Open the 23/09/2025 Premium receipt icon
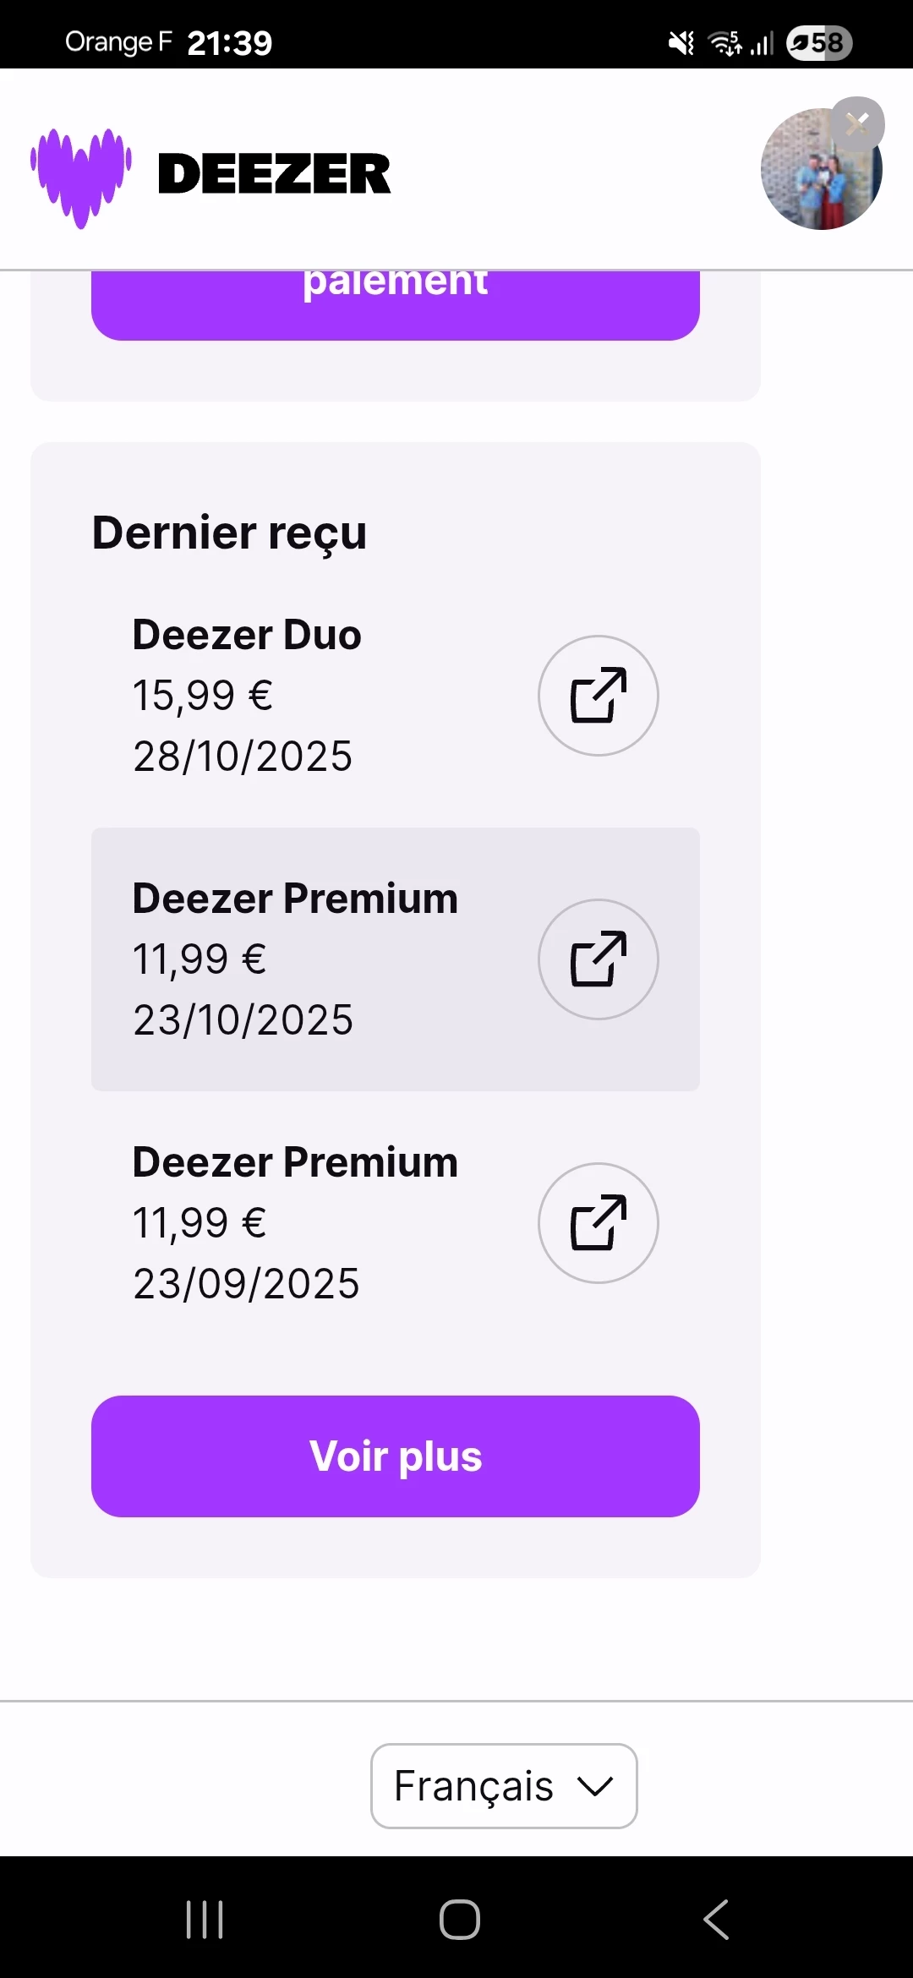Screen dimensions: 913x1978 click(x=599, y=1222)
